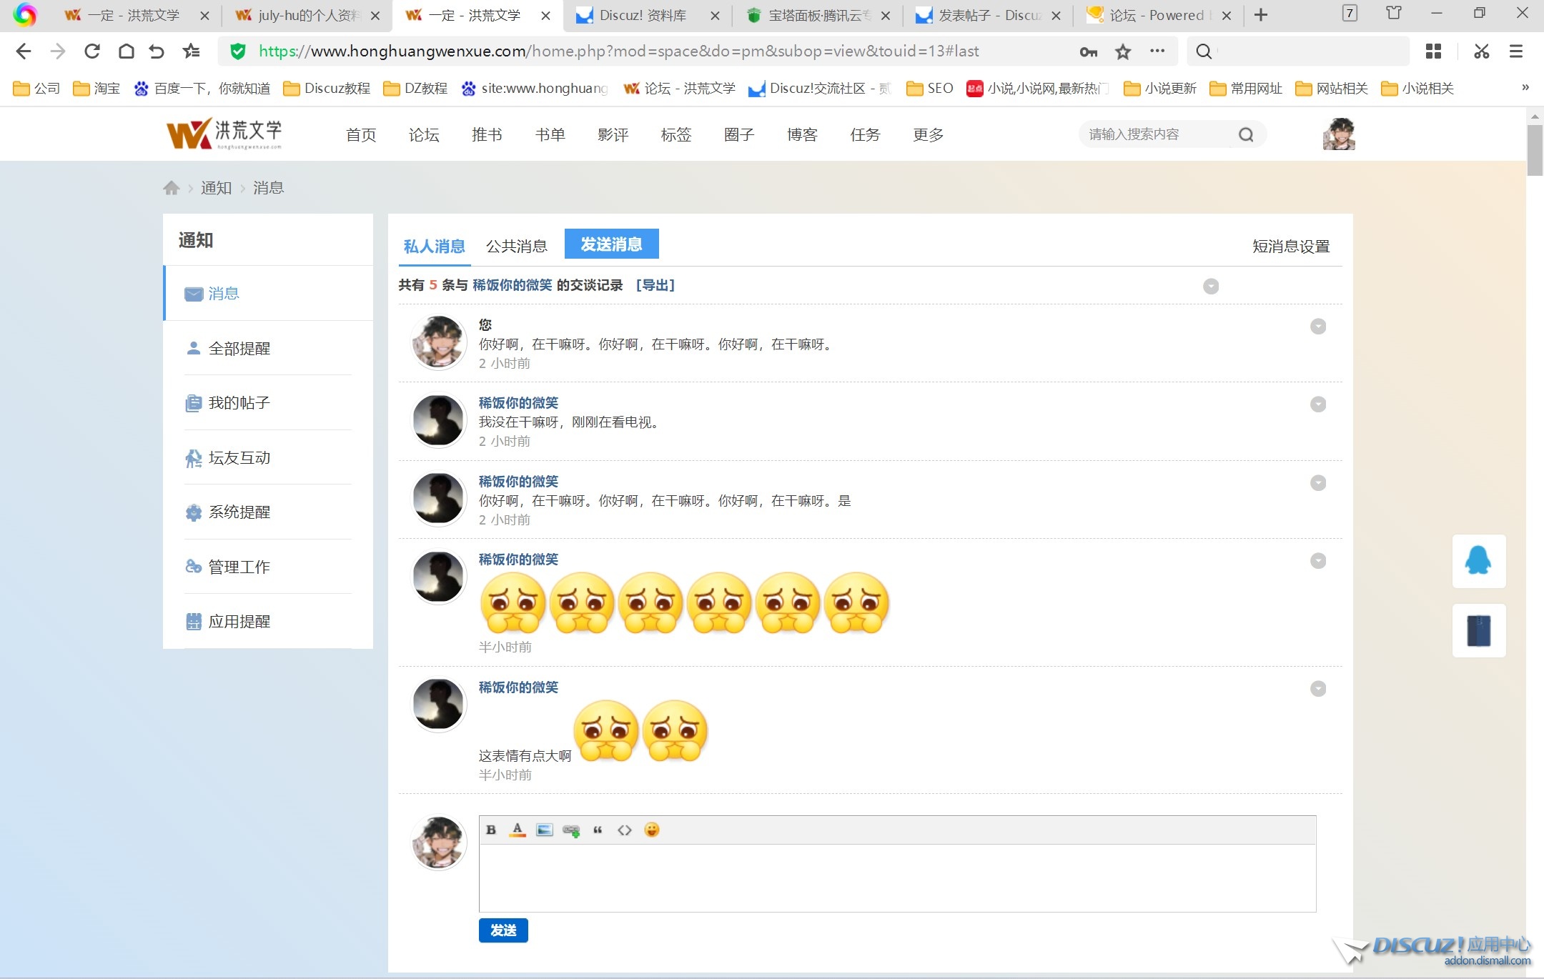Click the floating QQ contact icon

click(1478, 562)
